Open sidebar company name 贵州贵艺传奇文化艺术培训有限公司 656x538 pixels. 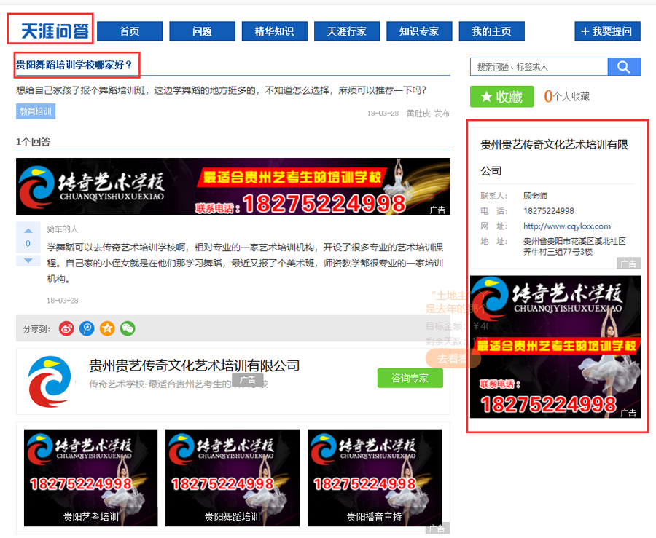point(554,157)
